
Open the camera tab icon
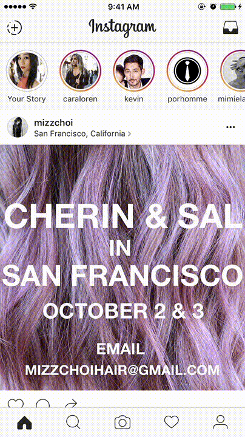click(122, 422)
